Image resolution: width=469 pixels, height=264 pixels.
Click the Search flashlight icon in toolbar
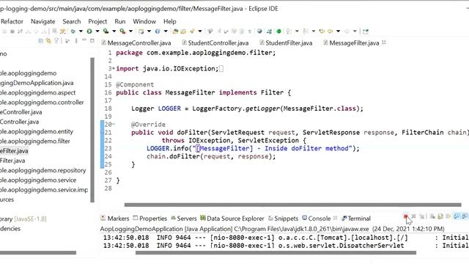click(192, 31)
